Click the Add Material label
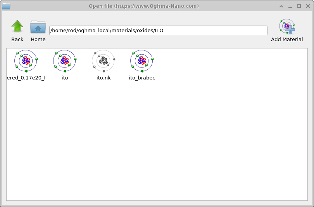This screenshot has height=207, width=314. click(x=287, y=39)
